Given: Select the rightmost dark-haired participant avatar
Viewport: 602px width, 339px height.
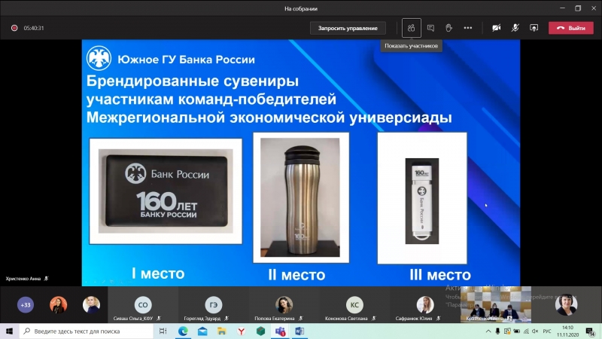Looking at the screenshot, I should point(566,305).
